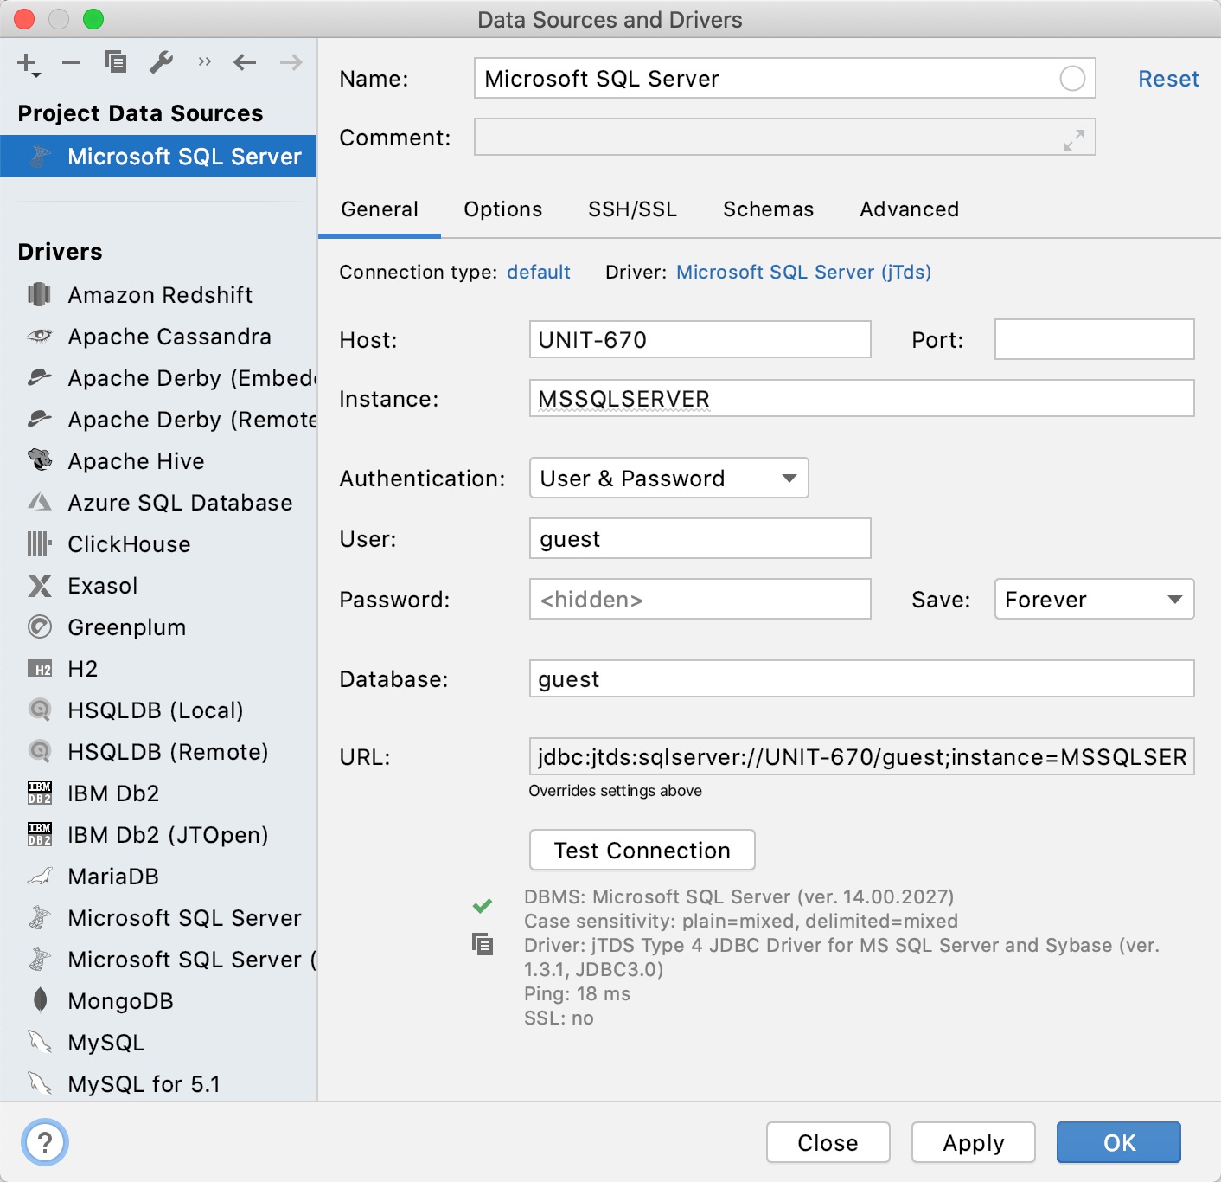Click the Azure SQL Database driver icon
The image size is (1221, 1182).
tap(40, 503)
